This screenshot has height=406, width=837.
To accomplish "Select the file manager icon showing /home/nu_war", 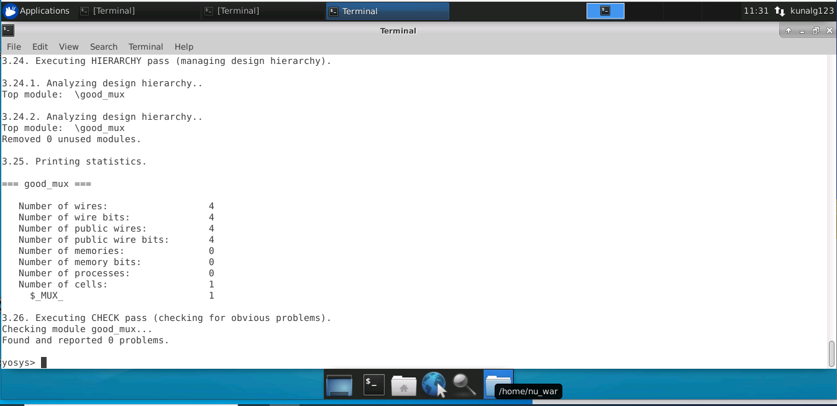I will [x=498, y=382].
